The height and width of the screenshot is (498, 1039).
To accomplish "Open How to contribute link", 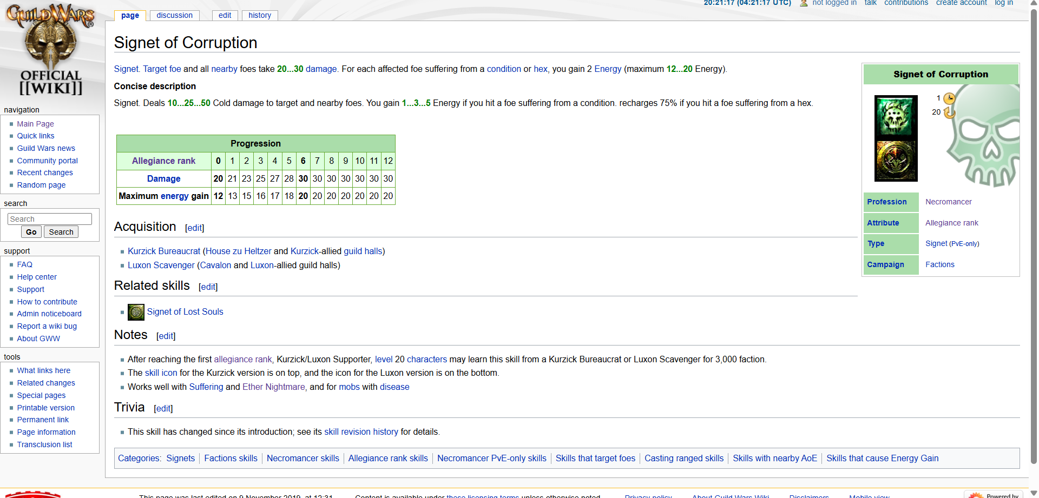I will click(x=47, y=302).
